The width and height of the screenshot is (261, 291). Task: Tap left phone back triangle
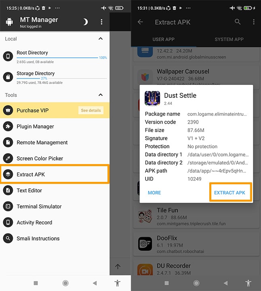95,283
